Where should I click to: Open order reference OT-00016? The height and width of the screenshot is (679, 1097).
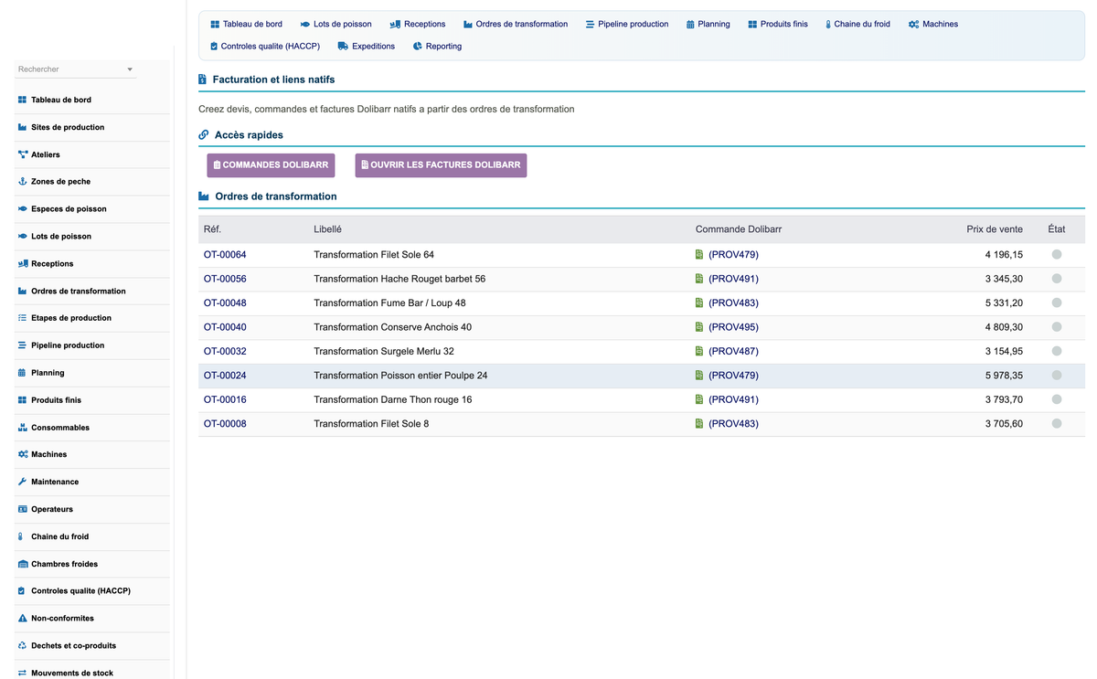[x=225, y=400]
